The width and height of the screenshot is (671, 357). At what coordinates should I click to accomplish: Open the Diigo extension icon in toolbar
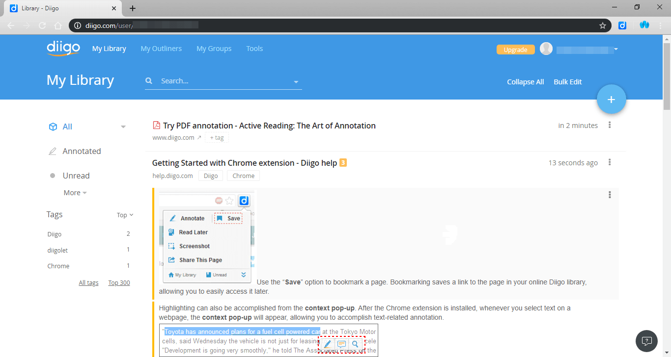[x=622, y=25]
